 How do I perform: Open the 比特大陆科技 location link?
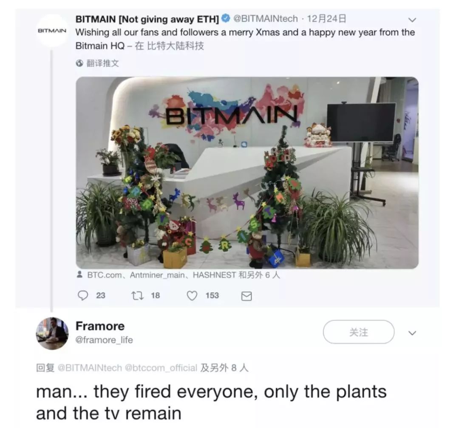coord(175,46)
